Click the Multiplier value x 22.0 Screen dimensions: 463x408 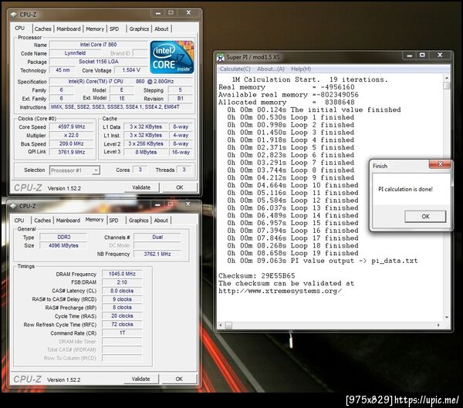(72, 135)
